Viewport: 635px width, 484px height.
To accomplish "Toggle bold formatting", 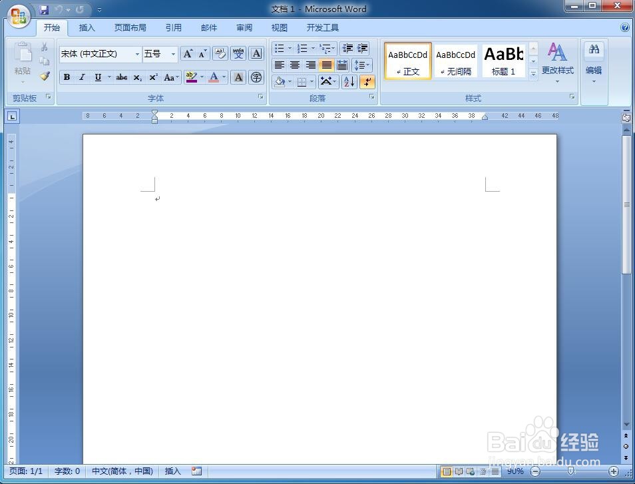I will (x=67, y=77).
